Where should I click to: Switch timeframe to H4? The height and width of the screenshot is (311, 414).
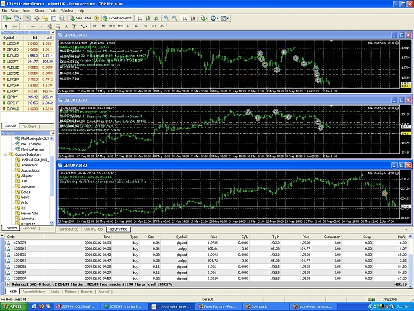click(136, 26)
